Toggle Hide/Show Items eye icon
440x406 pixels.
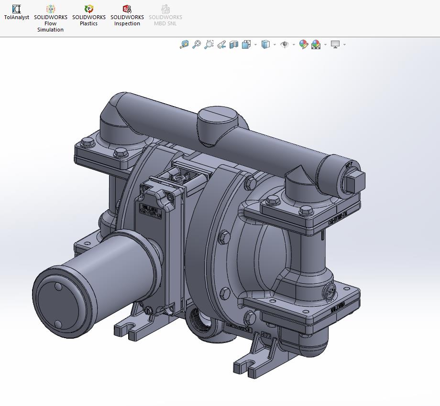[285, 44]
